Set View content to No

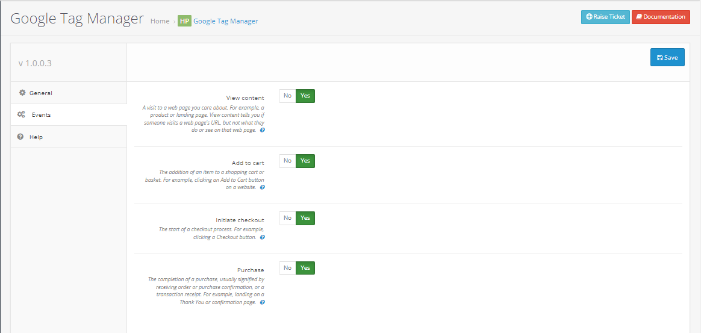pyautogui.click(x=287, y=96)
